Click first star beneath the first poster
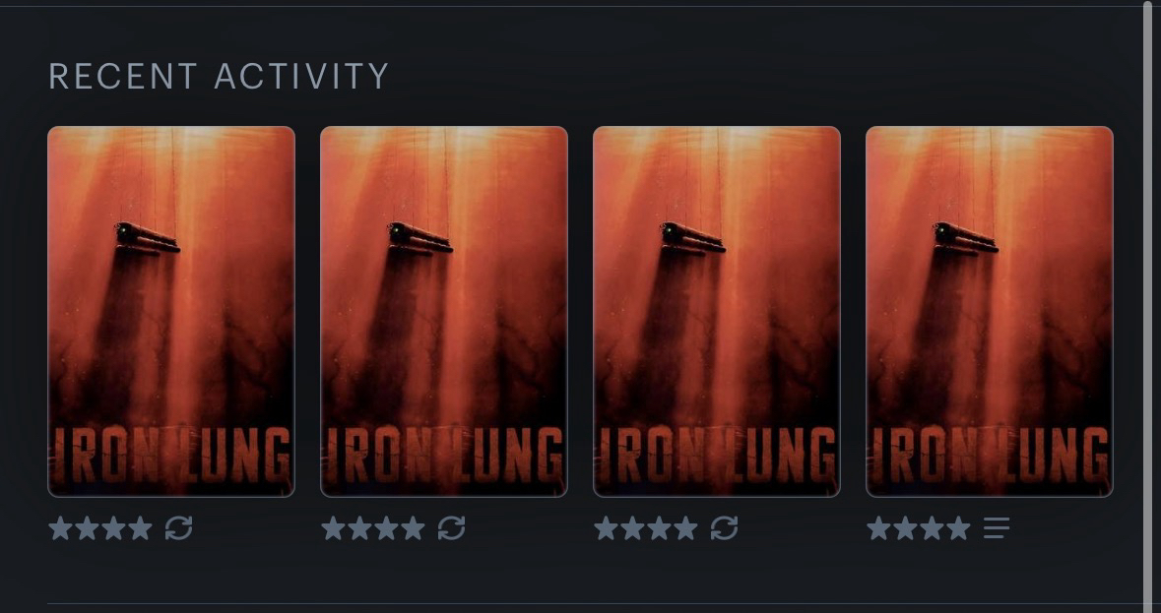Image resolution: width=1161 pixels, height=613 pixels. pyautogui.click(x=61, y=528)
